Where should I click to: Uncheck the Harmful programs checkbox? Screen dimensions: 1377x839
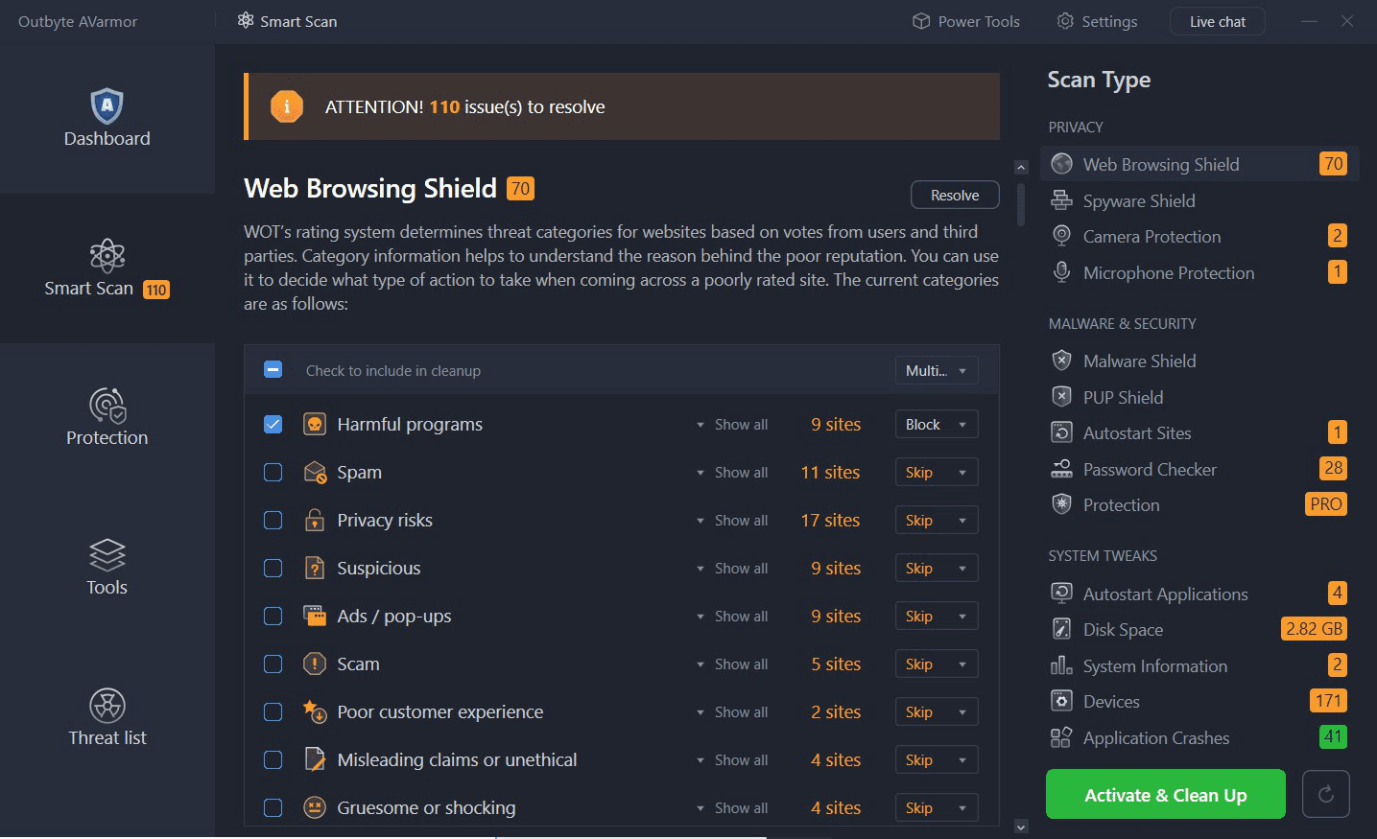pyautogui.click(x=273, y=424)
